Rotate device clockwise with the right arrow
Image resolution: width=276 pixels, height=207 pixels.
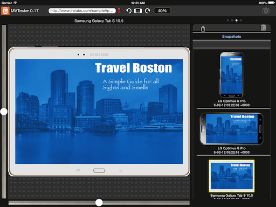[148, 11]
